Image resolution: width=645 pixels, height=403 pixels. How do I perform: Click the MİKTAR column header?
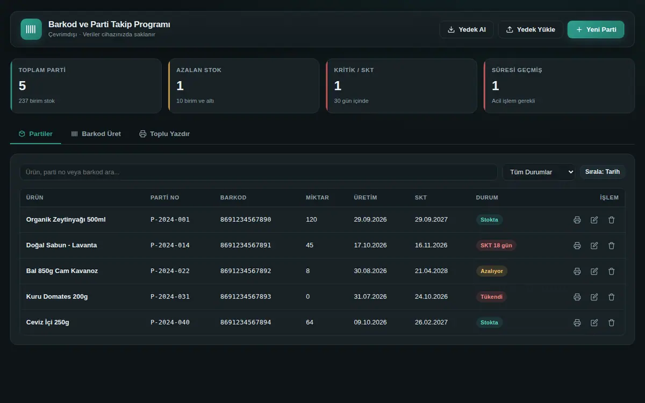tap(317, 198)
